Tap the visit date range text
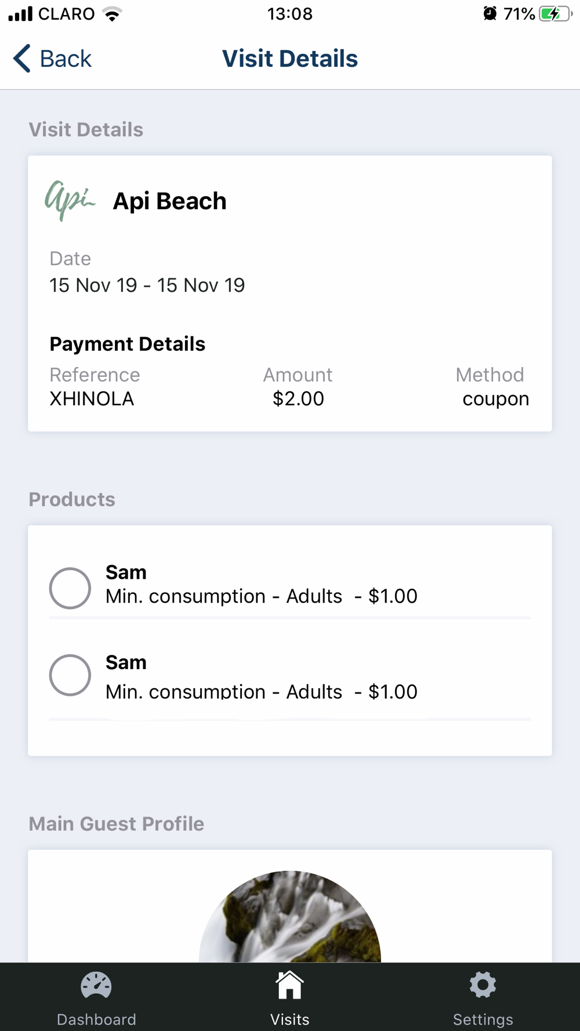This screenshot has height=1031, width=580. [147, 285]
